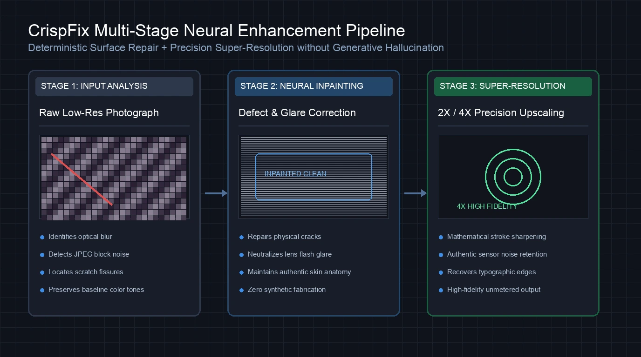Viewport: 641px width, 357px height.
Task: Click the bullet beside Mathematical stroke sharpening
Action: pyautogui.click(x=441, y=237)
